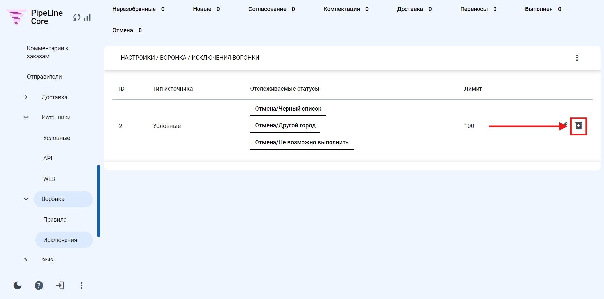Screen dimensions: 604x299
Task: Switch to the Неразобранные status tab
Action: [139, 9]
